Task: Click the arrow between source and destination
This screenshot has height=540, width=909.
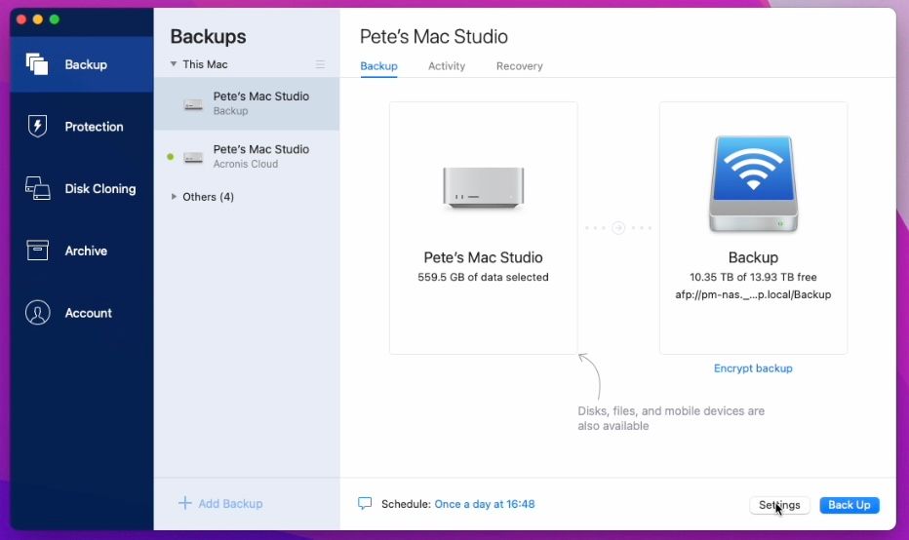Action: pos(618,228)
